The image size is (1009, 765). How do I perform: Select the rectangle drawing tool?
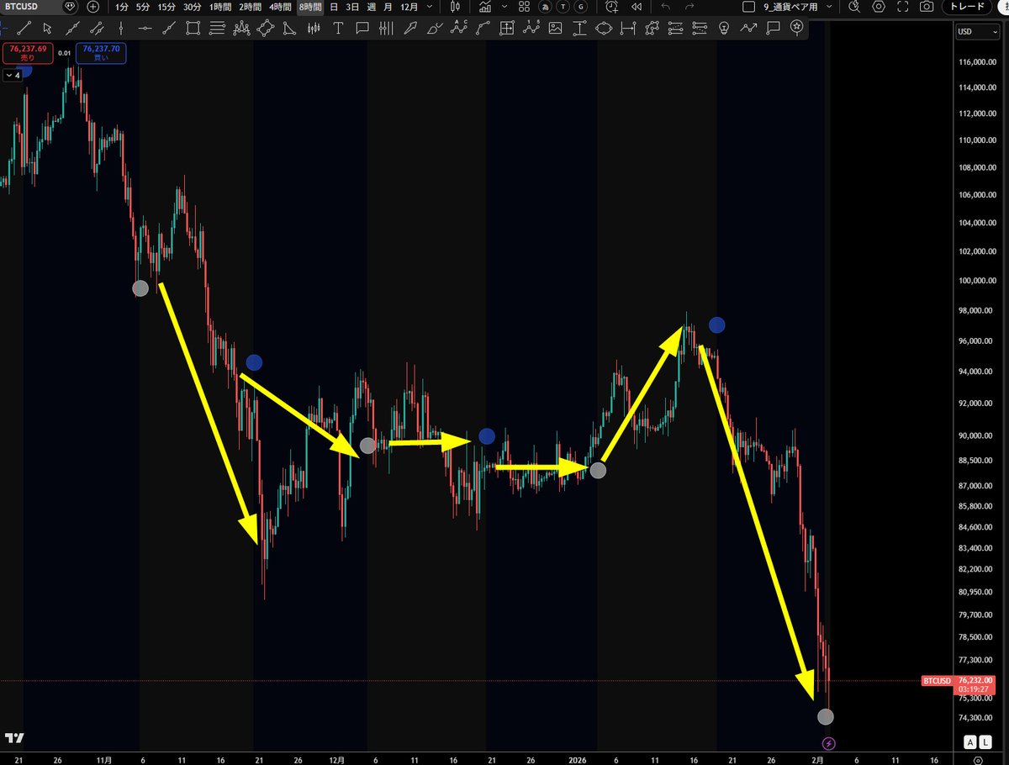tap(193, 29)
